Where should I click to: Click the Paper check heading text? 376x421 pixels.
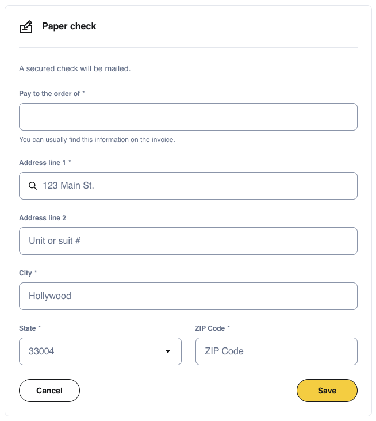pos(69,26)
